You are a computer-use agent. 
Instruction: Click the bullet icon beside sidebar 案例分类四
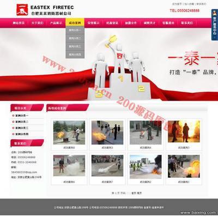click(13, 134)
